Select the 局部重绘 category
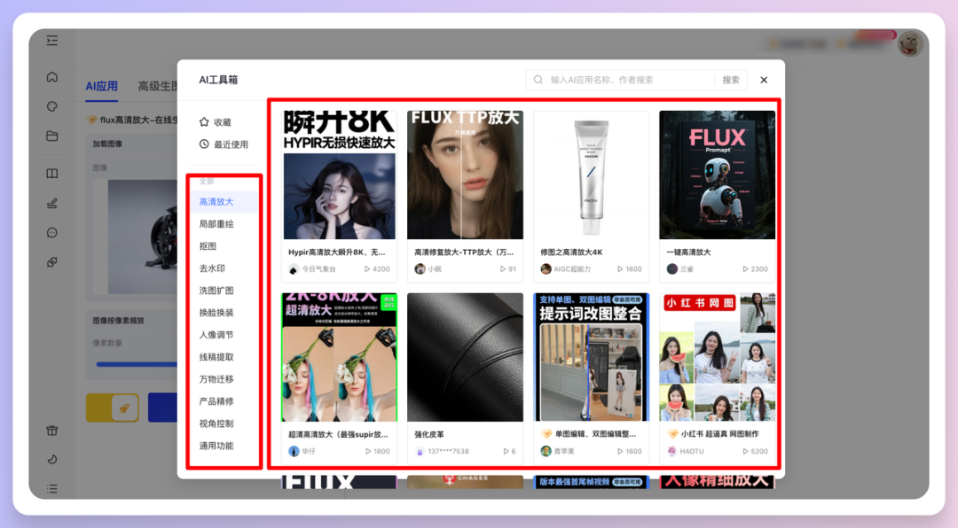Viewport: 958px width, 528px height. point(216,224)
